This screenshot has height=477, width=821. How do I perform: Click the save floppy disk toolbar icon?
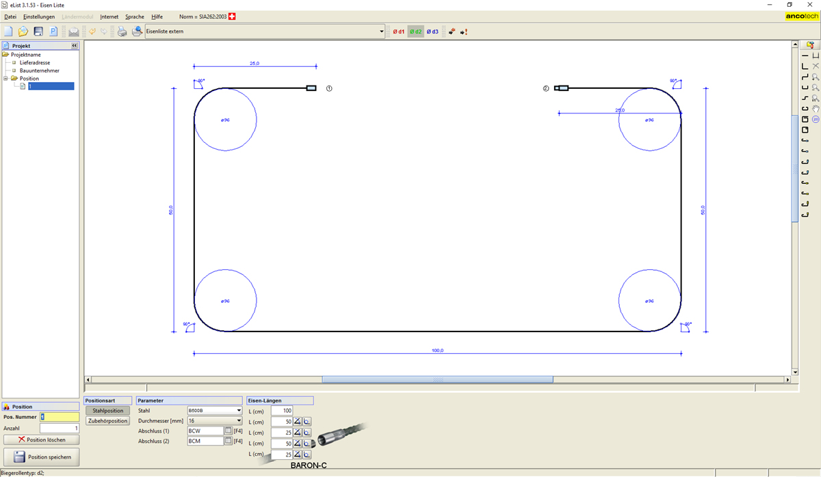pos(38,31)
